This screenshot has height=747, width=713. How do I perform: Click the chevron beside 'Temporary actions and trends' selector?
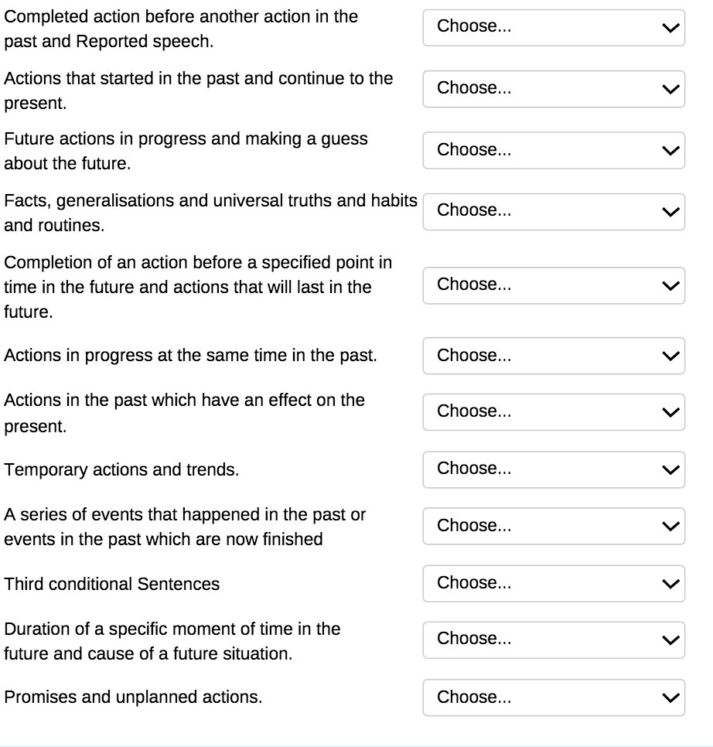[x=670, y=469]
